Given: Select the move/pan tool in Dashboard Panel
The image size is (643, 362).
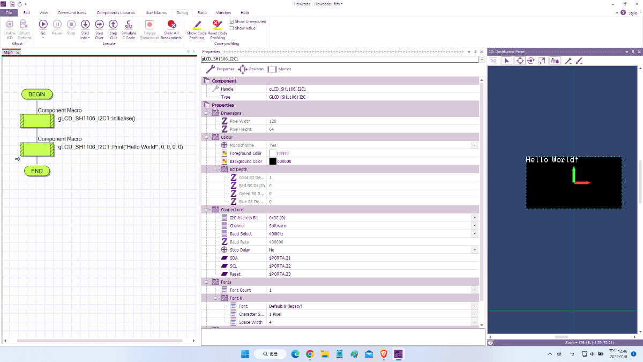Looking at the screenshot, I should pyautogui.click(x=519, y=61).
